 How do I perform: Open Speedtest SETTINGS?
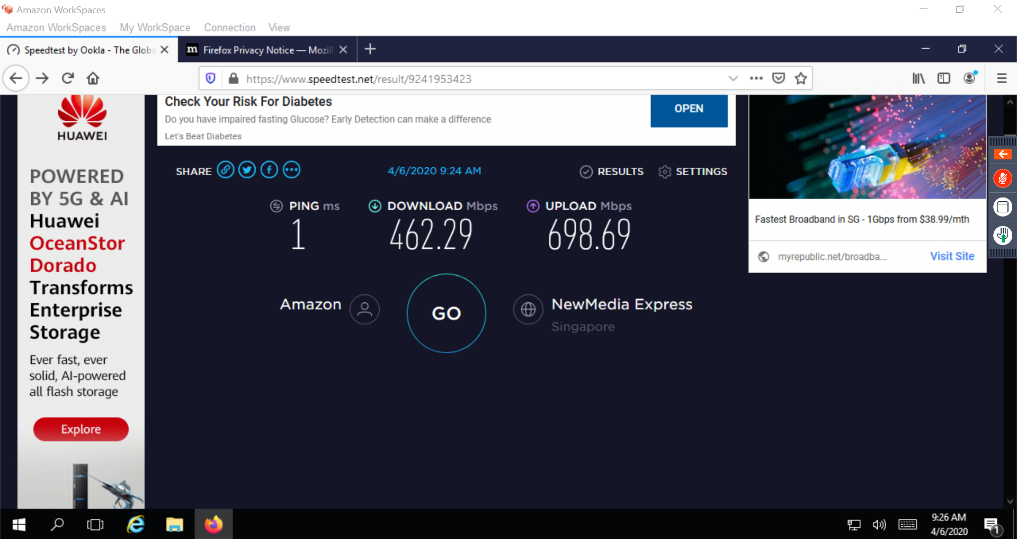click(693, 172)
